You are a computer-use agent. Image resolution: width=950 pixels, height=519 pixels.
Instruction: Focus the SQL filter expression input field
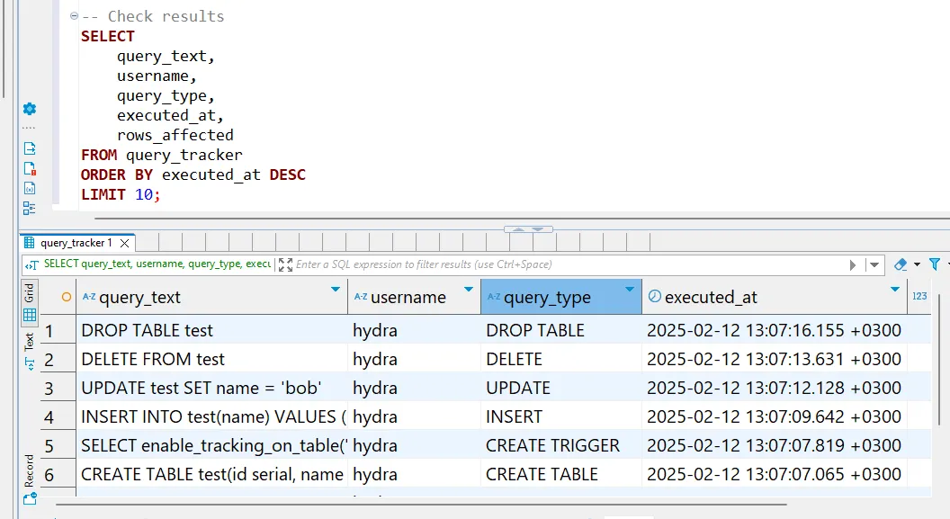tap(569, 264)
